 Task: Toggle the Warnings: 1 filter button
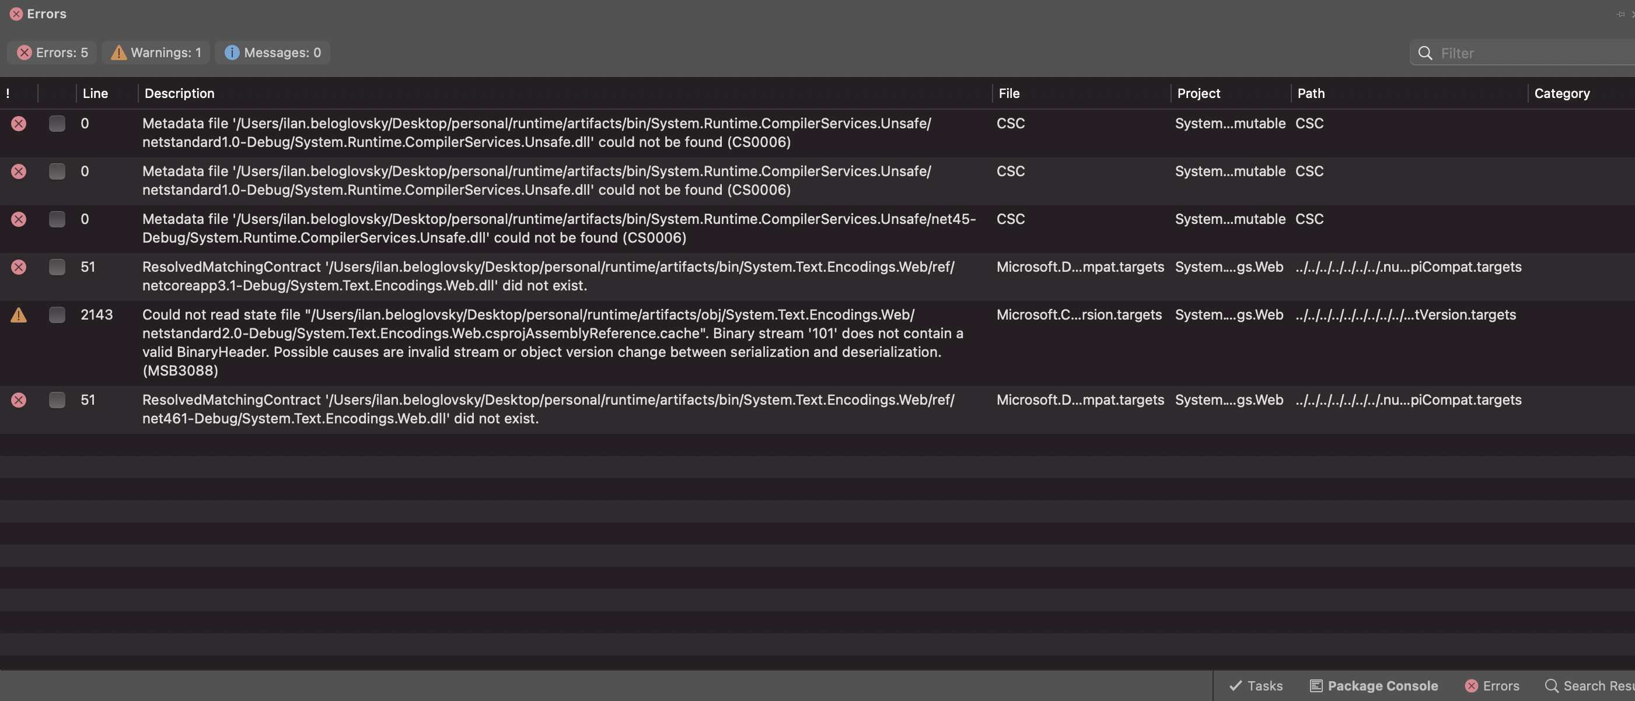coord(155,52)
